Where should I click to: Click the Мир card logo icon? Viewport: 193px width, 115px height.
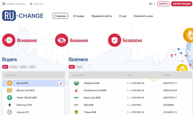(x=76, y=98)
